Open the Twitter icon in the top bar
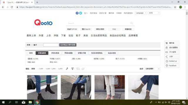188x105 pixels. click(80, 13)
